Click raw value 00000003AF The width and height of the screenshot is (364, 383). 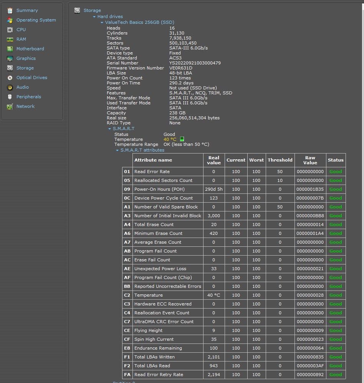click(x=310, y=366)
